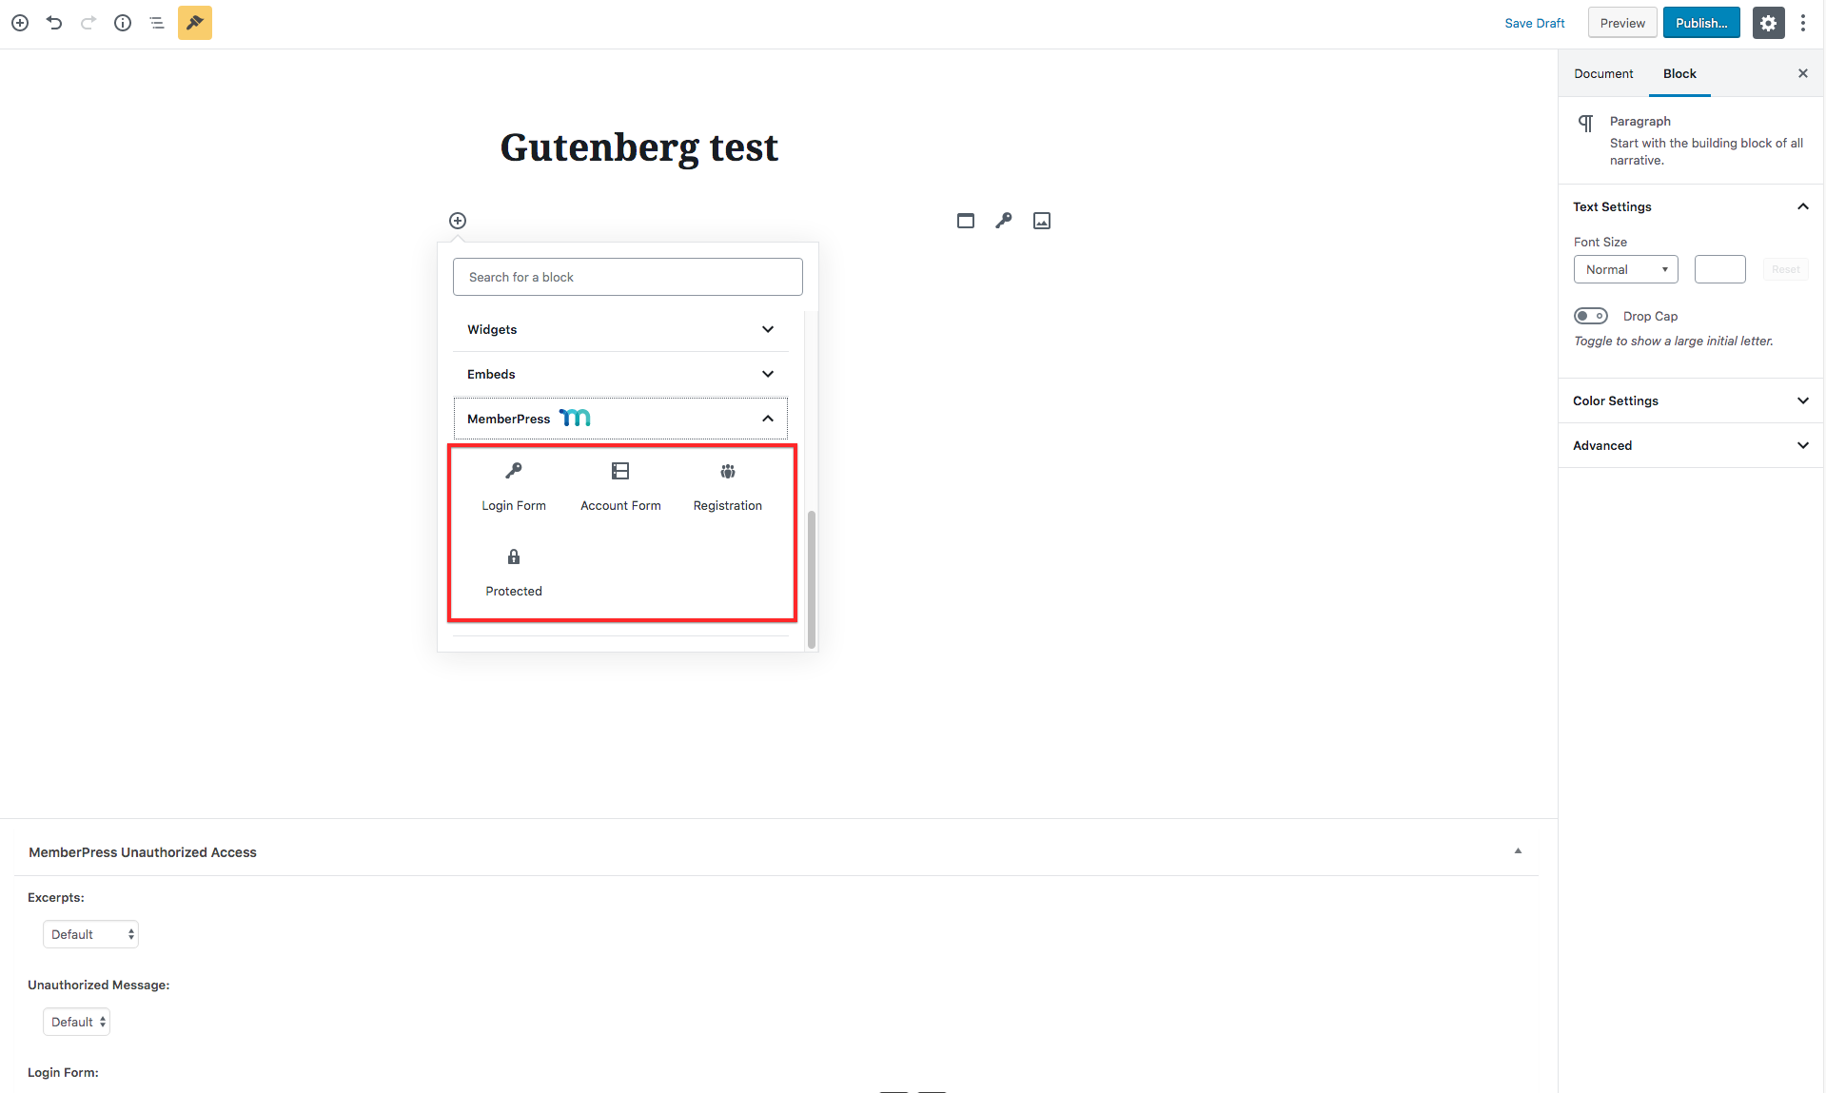Click Save Draft
The width and height of the screenshot is (1826, 1093).
[1534, 23]
